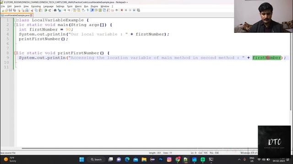Click 'length : 351' in status bar
Screen dimensions: 293x164
point(155,153)
